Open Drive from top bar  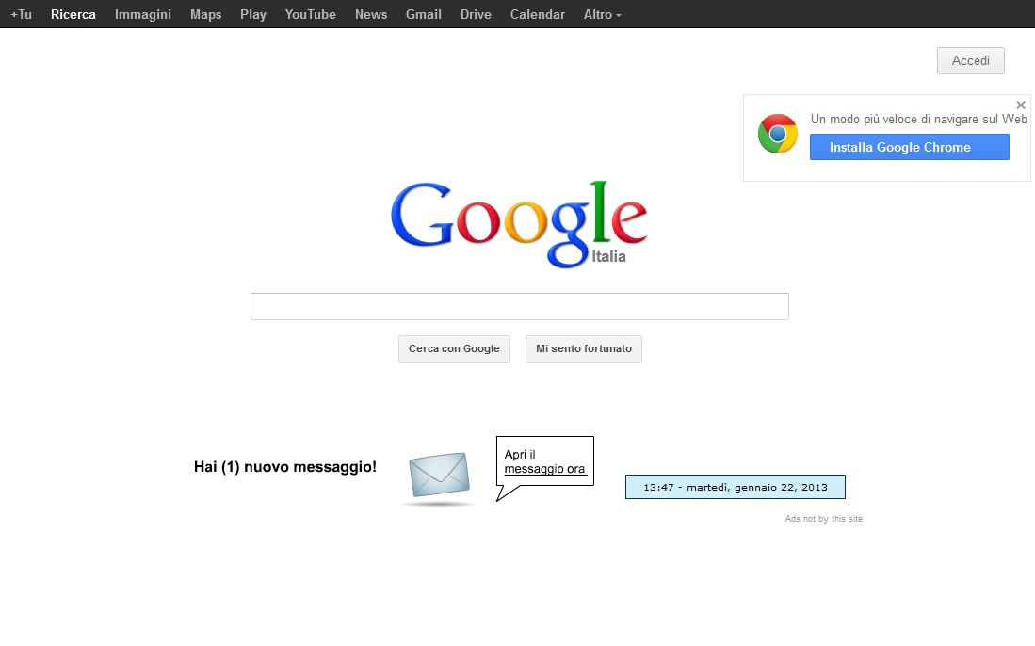point(476,14)
